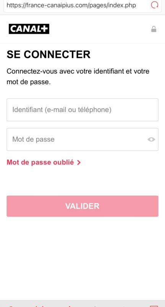Image resolution: width=165 pixels, height=307 pixels.
Task: Toggle password visibility with the eye icon
Action: point(151,139)
